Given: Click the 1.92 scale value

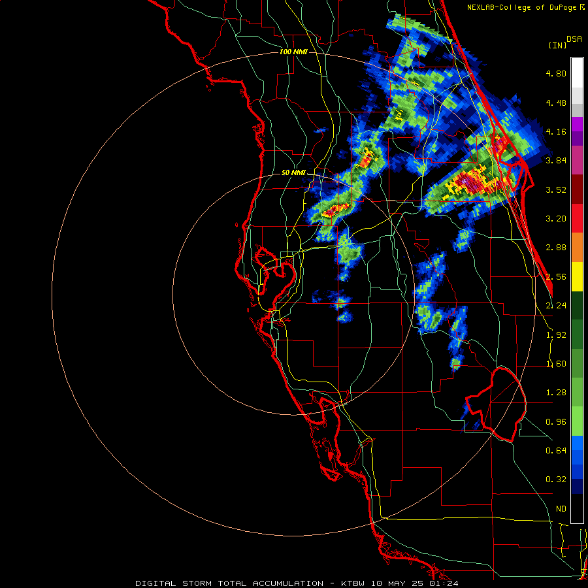Looking at the screenshot, I should 556,335.
